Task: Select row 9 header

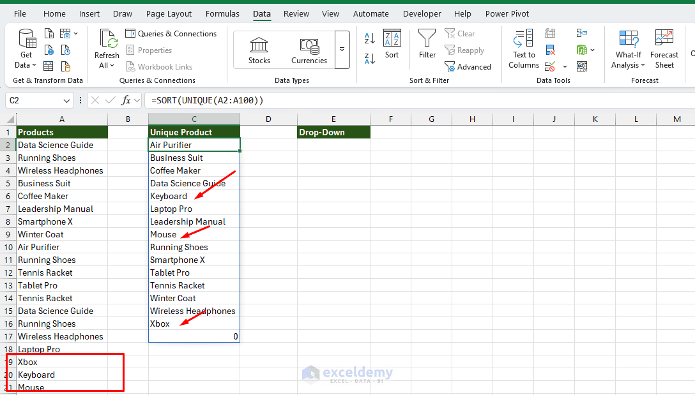Action: click(8, 234)
